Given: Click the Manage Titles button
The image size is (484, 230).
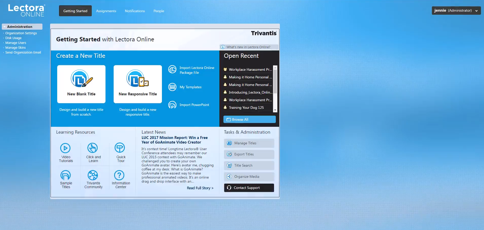Looking at the screenshot, I should [x=249, y=143].
